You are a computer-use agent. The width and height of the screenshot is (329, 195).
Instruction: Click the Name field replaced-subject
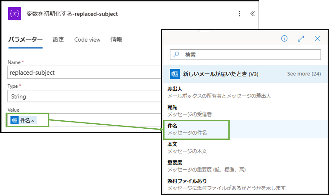click(84, 73)
